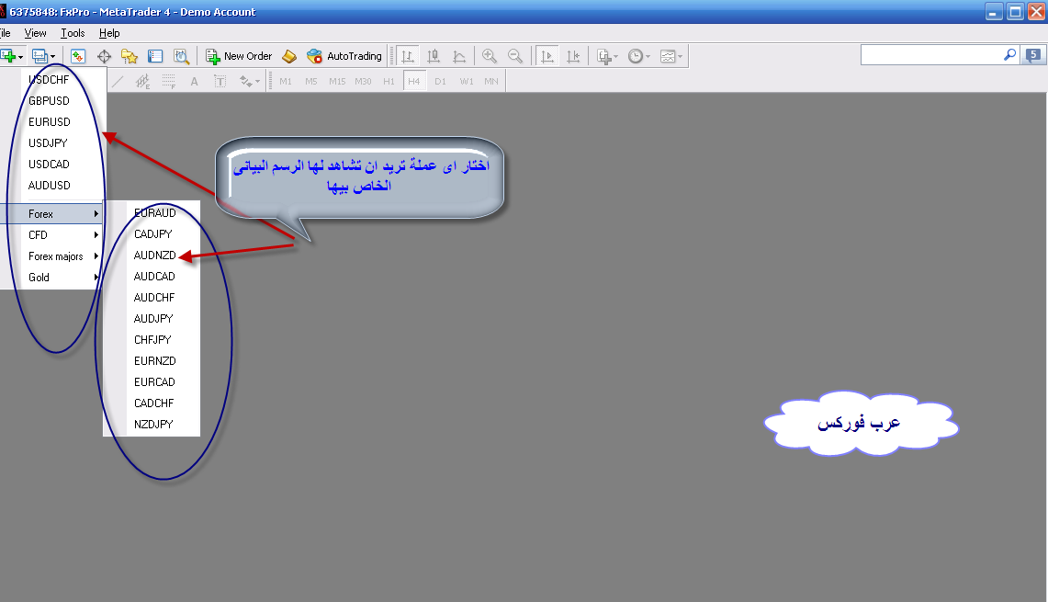Screen dimensions: 1048x602
Task: Open the Arrows objects tool
Action: click(246, 82)
